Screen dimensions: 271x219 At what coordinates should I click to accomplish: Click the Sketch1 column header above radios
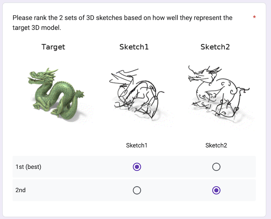pos(137,145)
